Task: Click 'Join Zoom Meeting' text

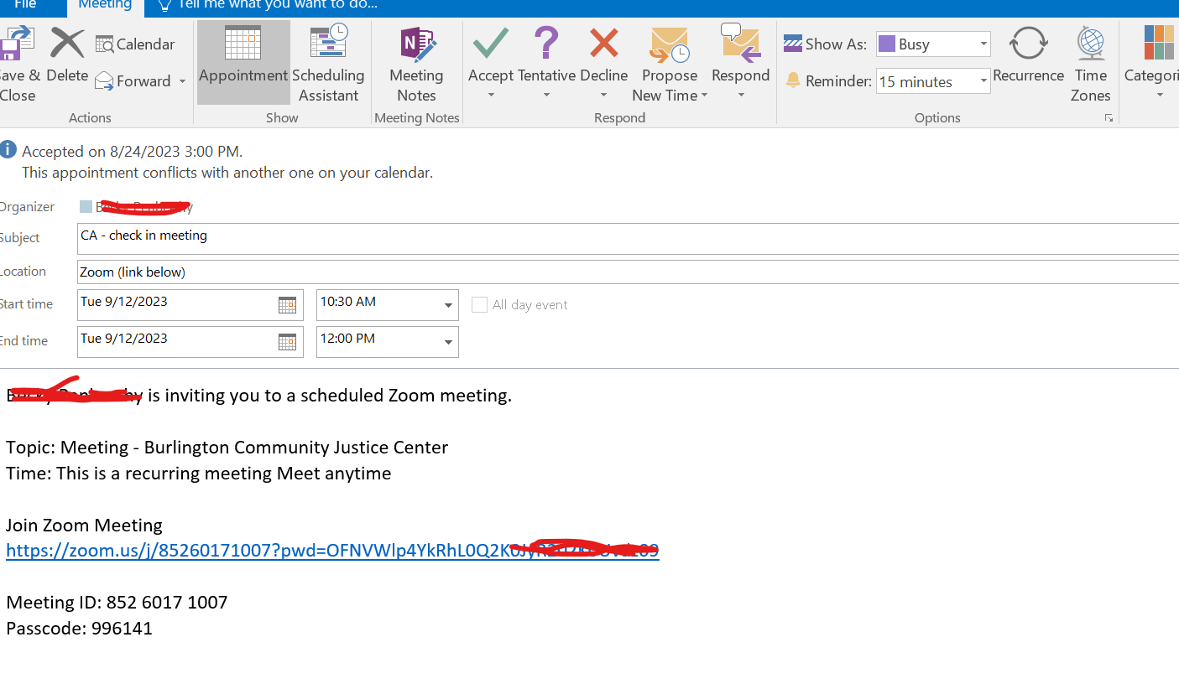Action: point(84,526)
